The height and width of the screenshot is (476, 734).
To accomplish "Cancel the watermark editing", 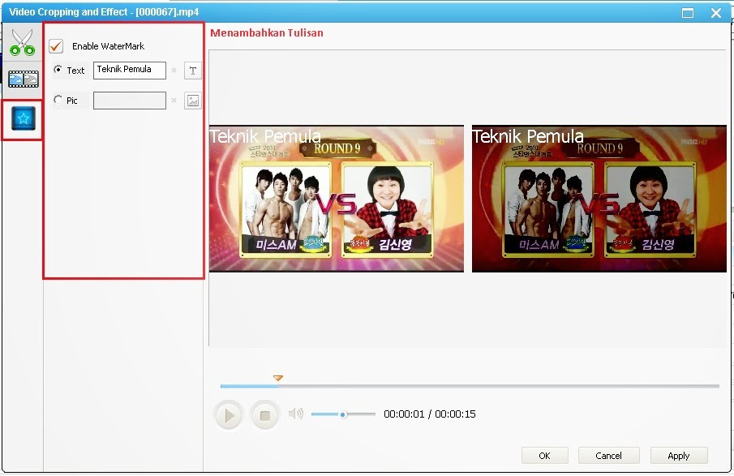I will coord(609,455).
